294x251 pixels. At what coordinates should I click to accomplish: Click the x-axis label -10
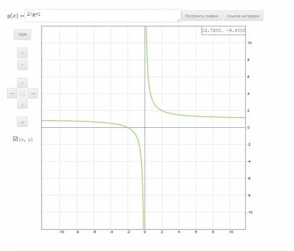(61, 232)
